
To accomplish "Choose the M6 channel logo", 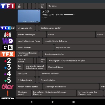I will pyautogui.click(x=8, y=35).
